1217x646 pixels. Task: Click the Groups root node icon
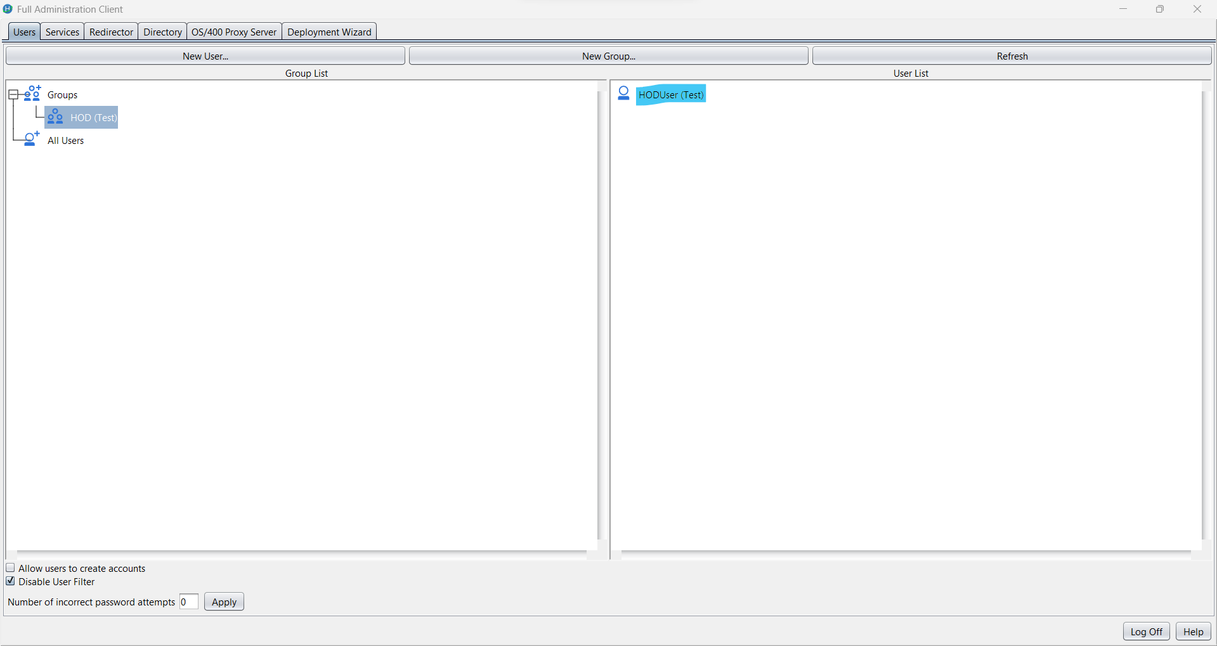(x=31, y=93)
